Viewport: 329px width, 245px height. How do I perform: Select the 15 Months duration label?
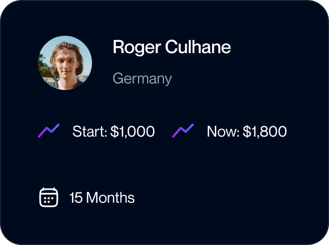[102, 197]
